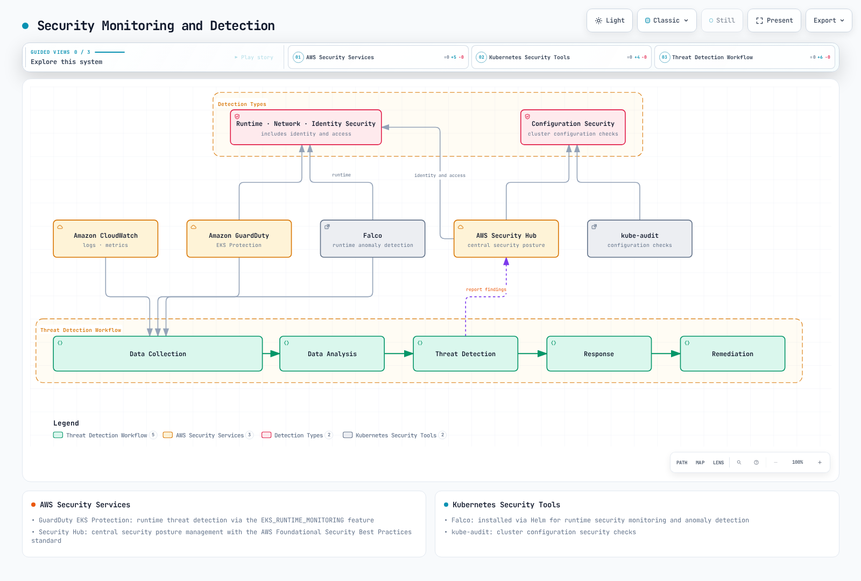Screen dimensions: 861x581
Task: Click the external-link icon on Falco node
Action: [x=327, y=227]
